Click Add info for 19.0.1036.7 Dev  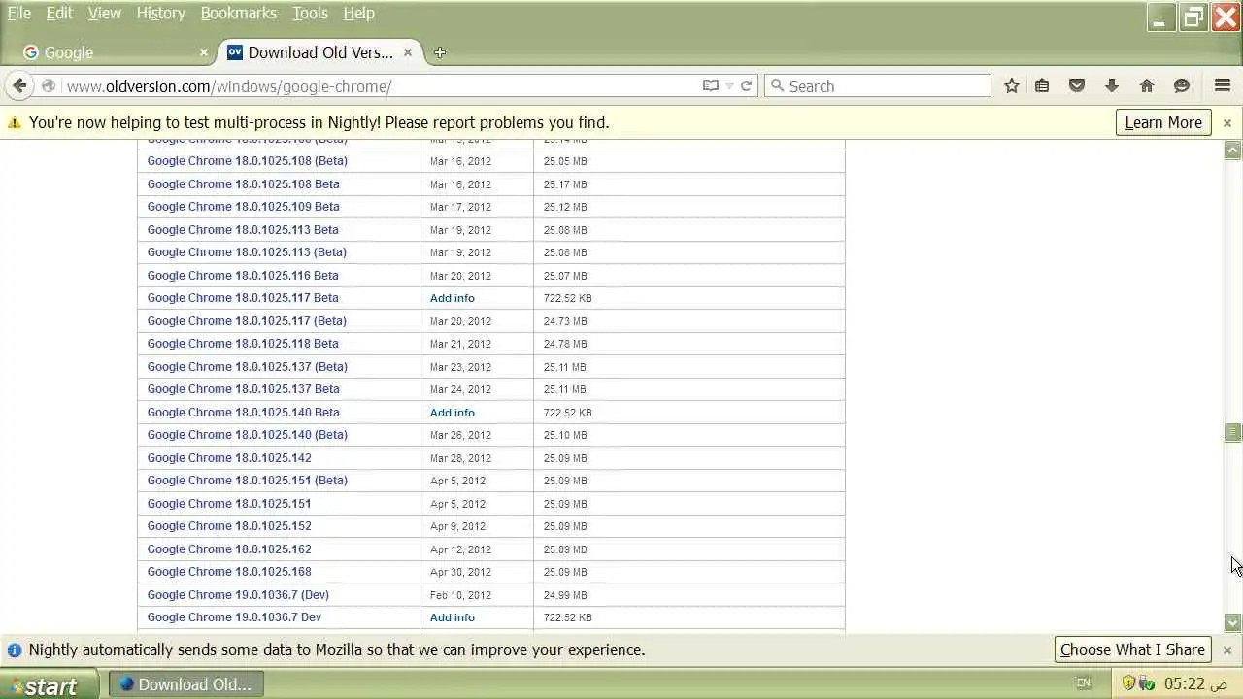click(x=453, y=617)
